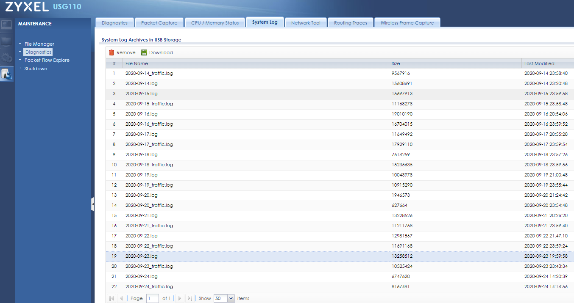Click timestamp 2020-09-14 23:58:40
This screenshot has width=574, height=303.
(x=546, y=73)
